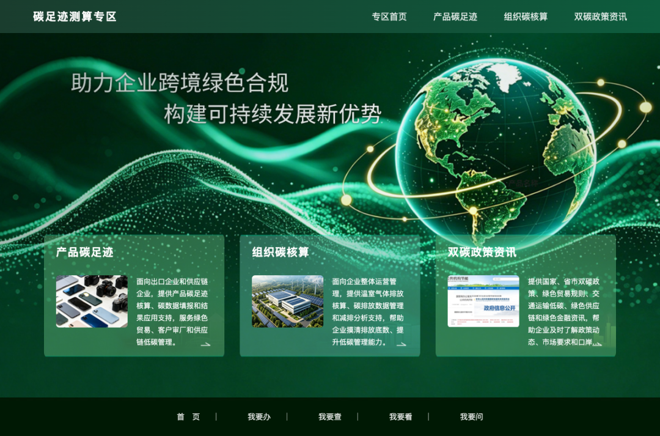The image size is (660, 436).
Task: Open the solar factory thumbnail image
Action: pyautogui.click(x=287, y=301)
